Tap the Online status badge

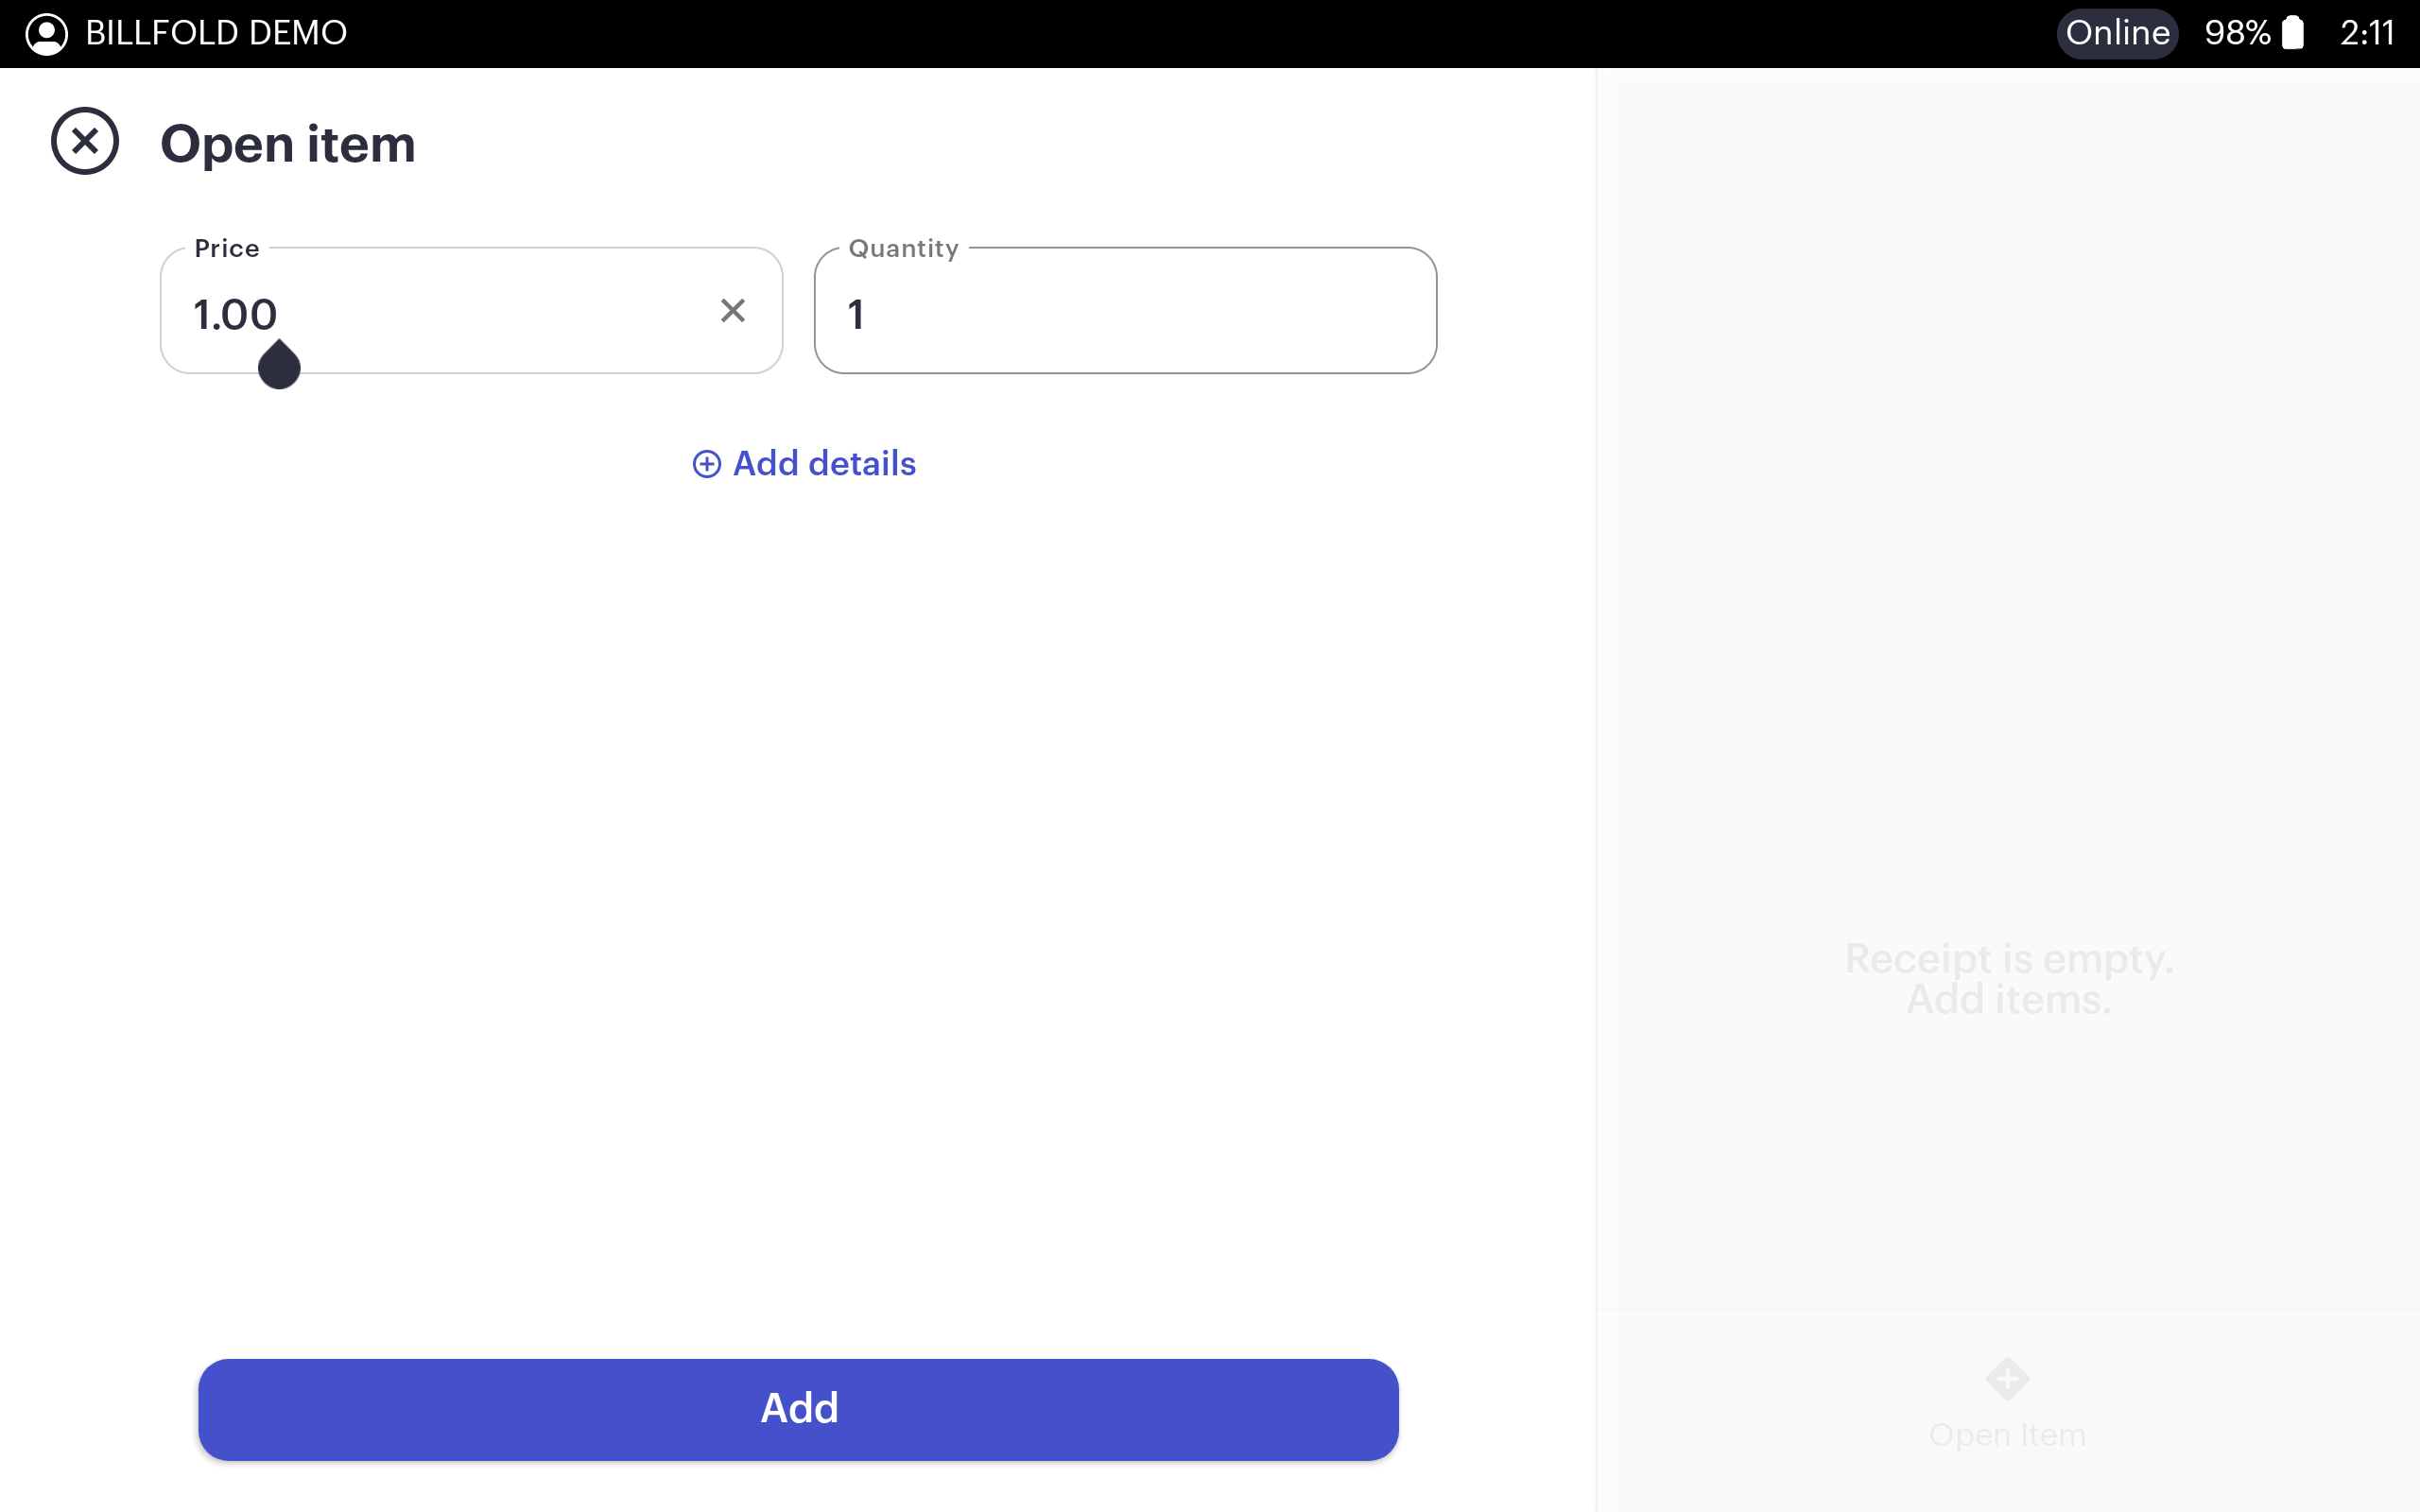[x=2117, y=33]
